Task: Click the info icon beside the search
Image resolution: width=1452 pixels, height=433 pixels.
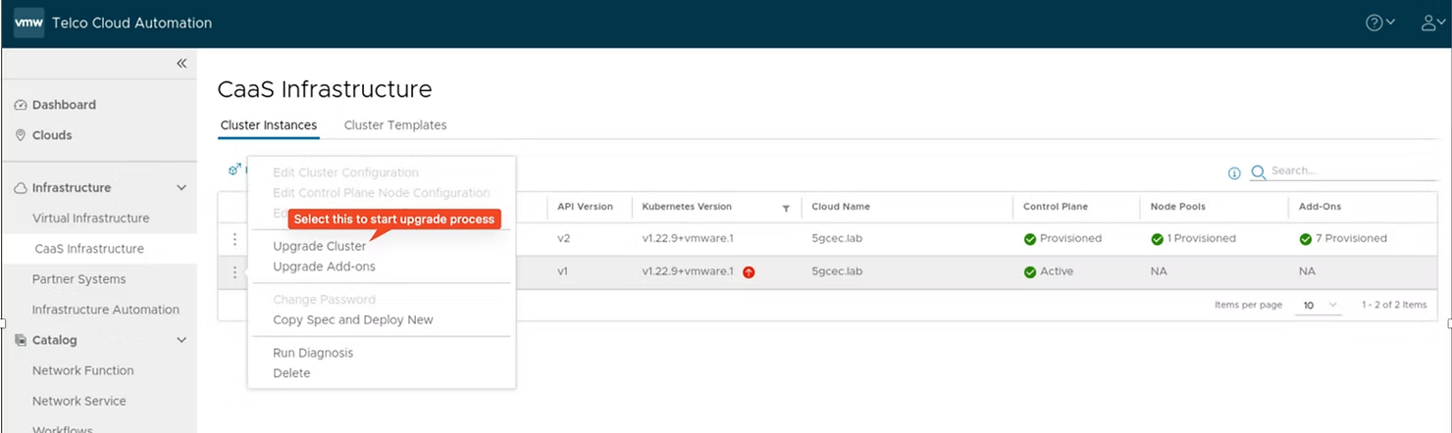Action: point(1234,173)
